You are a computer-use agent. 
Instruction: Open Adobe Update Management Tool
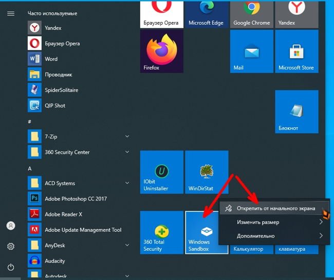pos(79,230)
